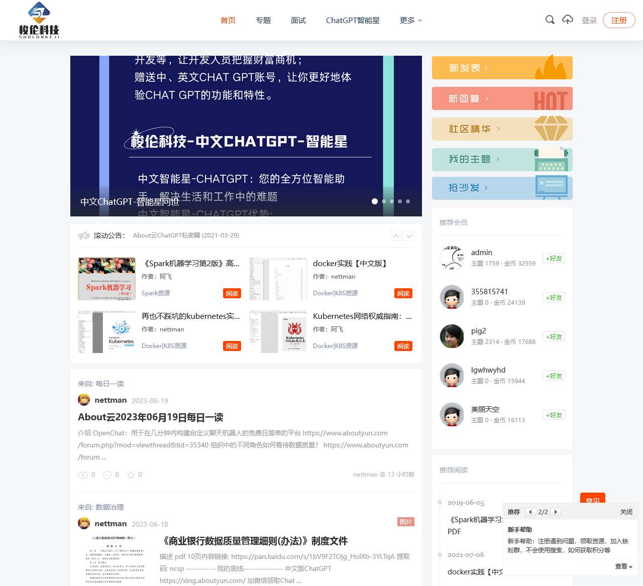
Task: Add admin as friend
Action: (554, 259)
